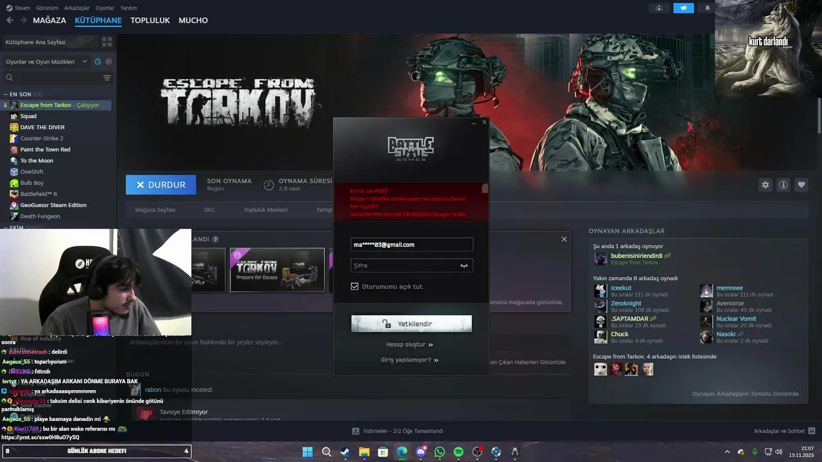Image resolution: width=822 pixels, height=462 pixels.
Task: Dismiss the featured DLC panel
Action: (564, 239)
